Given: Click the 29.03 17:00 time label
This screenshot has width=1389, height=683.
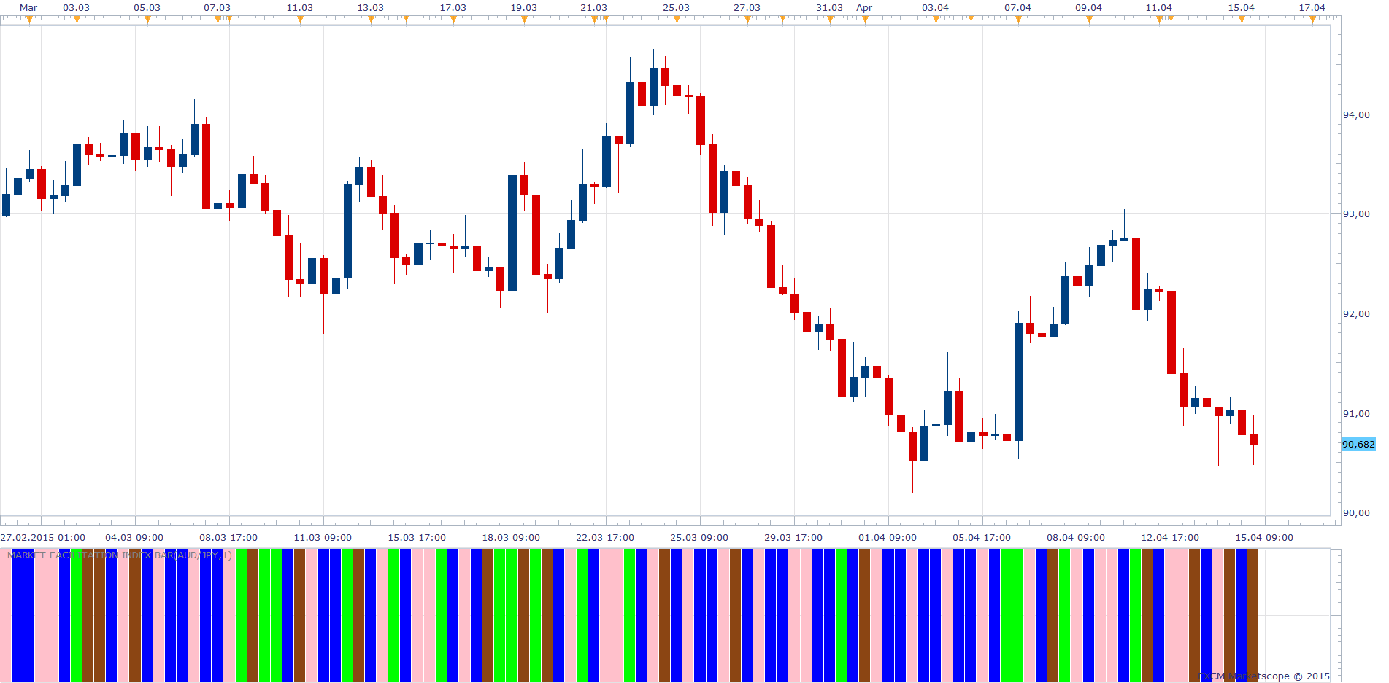Looking at the screenshot, I should [x=793, y=538].
